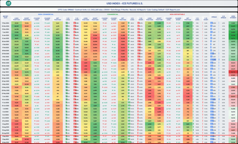Click Commercial SHORT POSITION column header
The height and width of the screenshot is (144, 238).
click(x=95, y=19)
